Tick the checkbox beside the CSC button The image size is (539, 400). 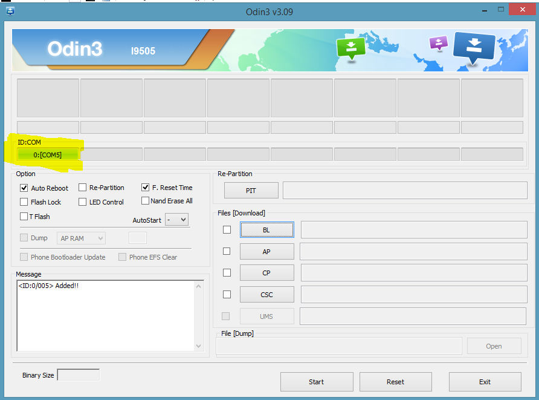[x=227, y=294]
